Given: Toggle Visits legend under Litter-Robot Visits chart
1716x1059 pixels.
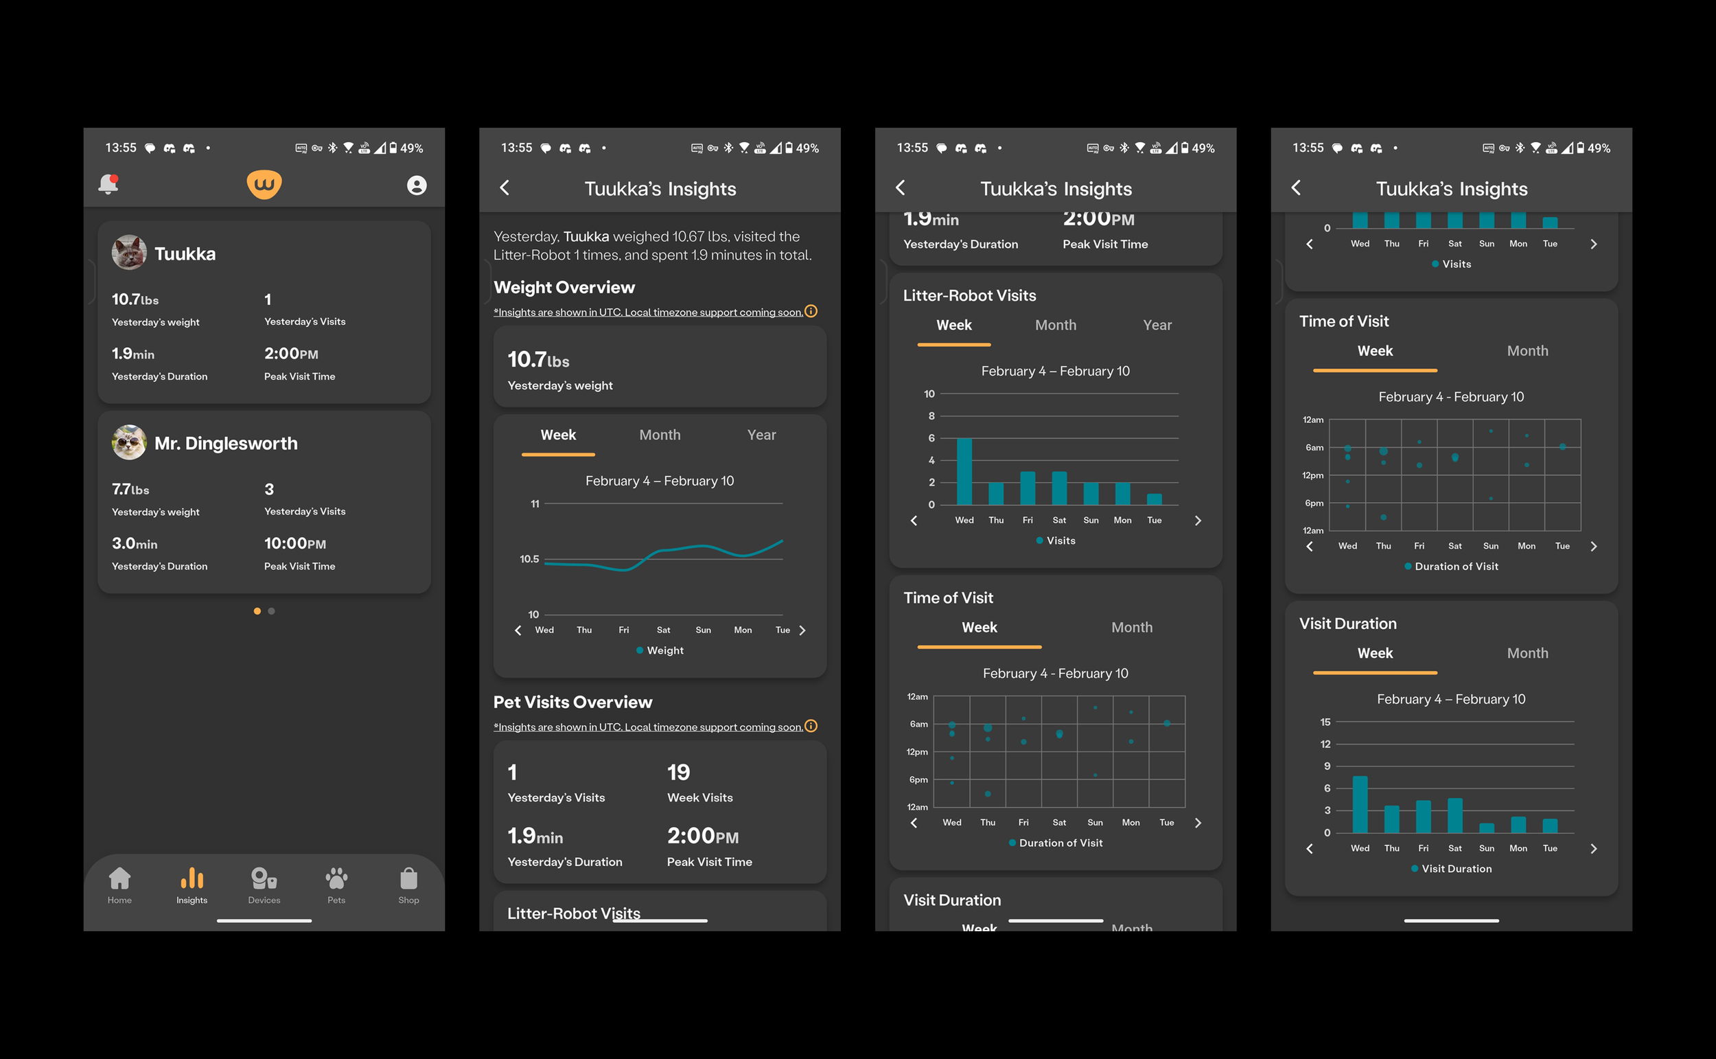Looking at the screenshot, I should tap(1056, 540).
